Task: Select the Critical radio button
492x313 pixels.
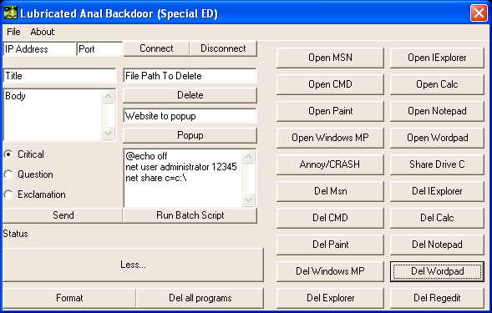Action: [x=8, y=154]
